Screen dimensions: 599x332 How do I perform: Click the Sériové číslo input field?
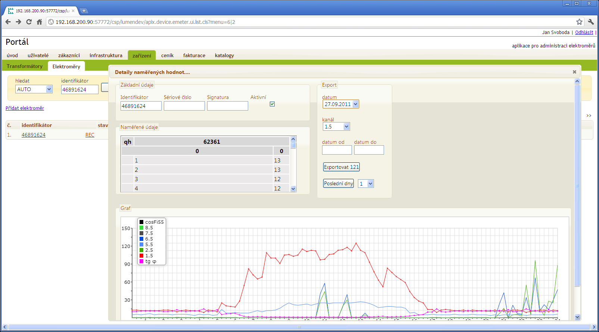[x=184, y=106]
